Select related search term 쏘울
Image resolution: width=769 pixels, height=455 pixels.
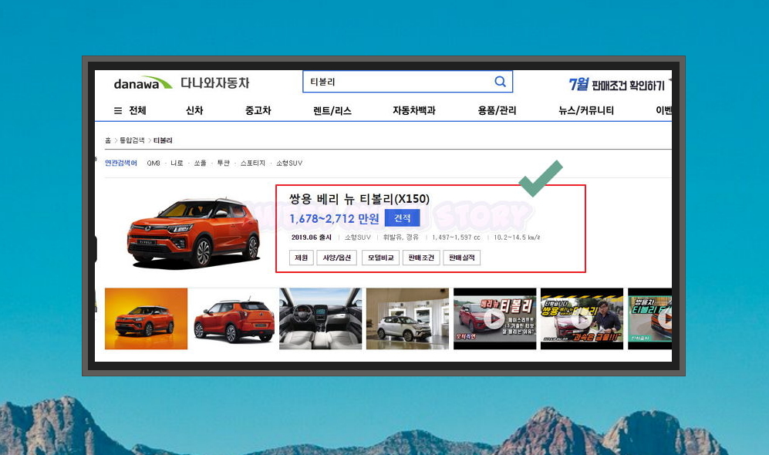click(200, 163)
